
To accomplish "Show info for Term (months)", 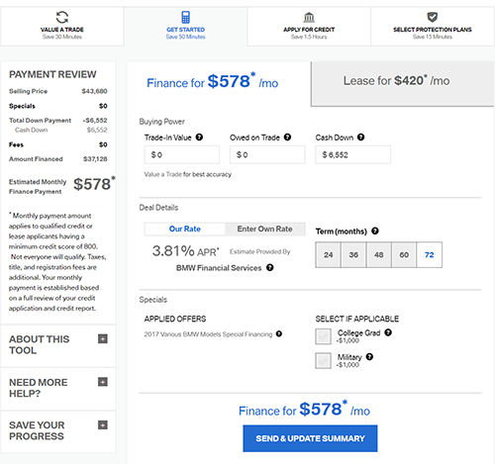I will click(x=375, y=231).
